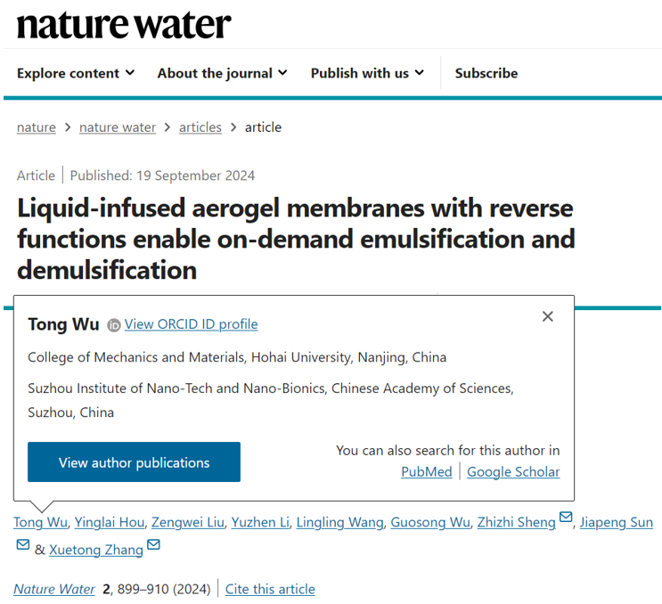Open the Nature Water journal citation link

click(x=55, y=589)
